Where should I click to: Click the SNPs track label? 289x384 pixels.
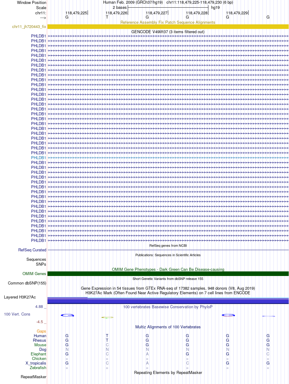(41, 264)
